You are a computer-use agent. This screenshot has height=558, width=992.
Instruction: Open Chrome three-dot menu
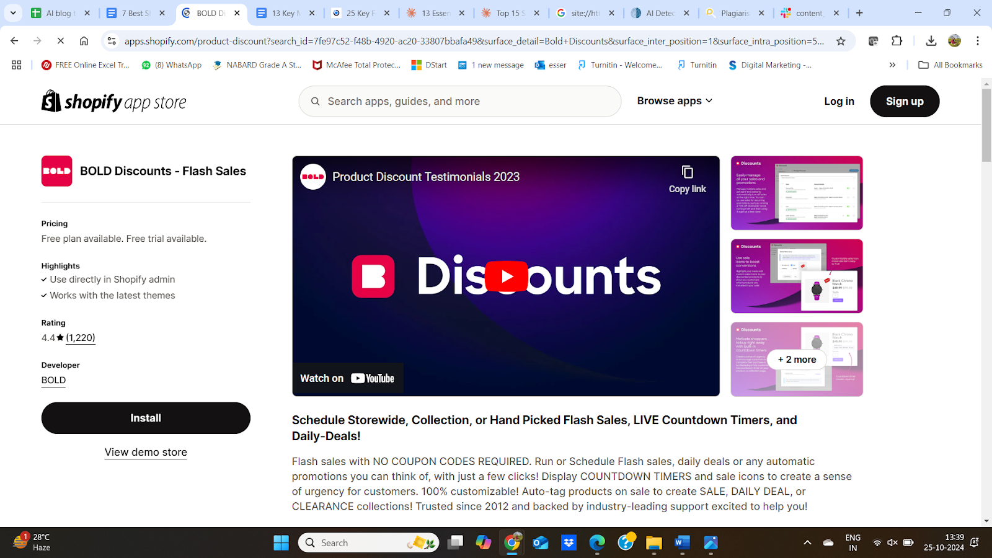978,41
